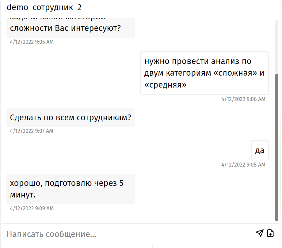
Task: Click the text 'нужно провести анализ по'
Action: pos(198,62)
